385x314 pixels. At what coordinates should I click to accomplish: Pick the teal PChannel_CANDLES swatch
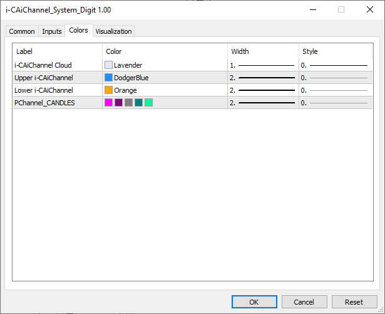[x=139, y=103]
